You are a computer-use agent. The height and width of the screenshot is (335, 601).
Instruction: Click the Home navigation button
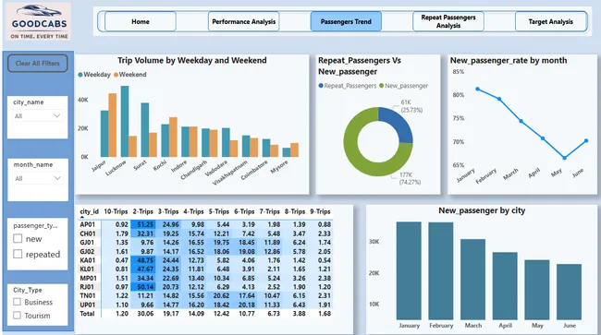pyautogui.click(x=141, y=21)
